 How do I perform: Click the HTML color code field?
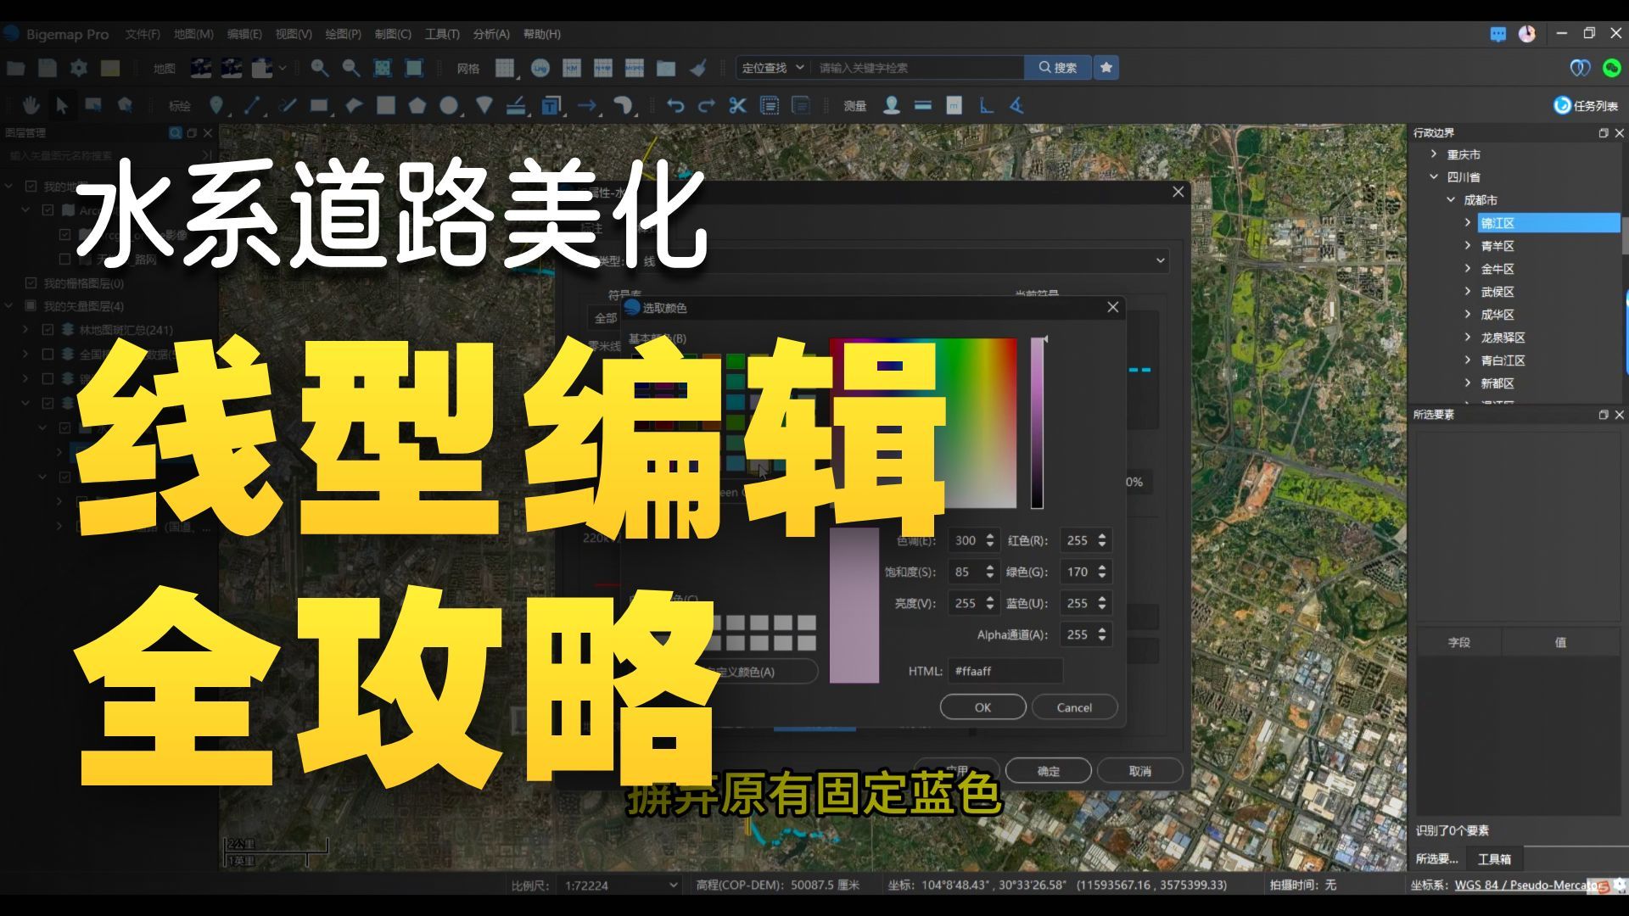click(1005, 671)
